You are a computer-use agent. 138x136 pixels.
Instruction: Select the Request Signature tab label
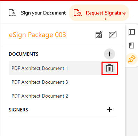(106, 13)
